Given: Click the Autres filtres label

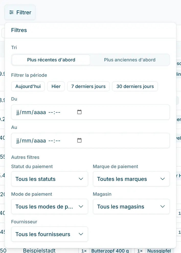Looking at the screenshot, I should pos(25,157).
